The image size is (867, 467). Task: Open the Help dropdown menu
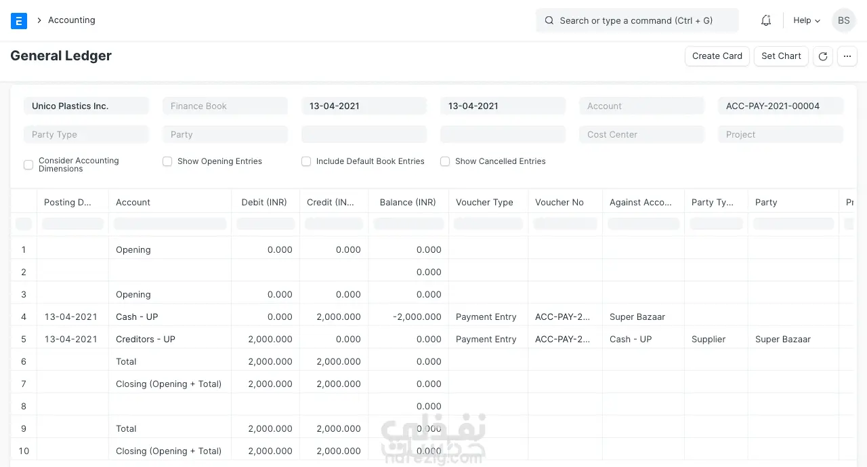(807, 20)
